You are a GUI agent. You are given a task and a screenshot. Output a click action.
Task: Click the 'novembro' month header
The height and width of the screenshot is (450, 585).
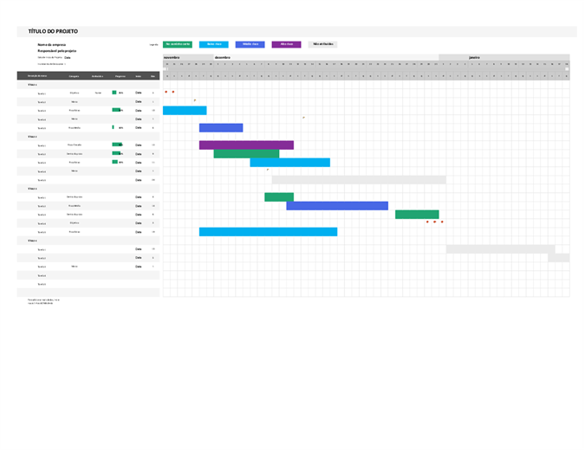pyautogui.click(x=172, y=58)
